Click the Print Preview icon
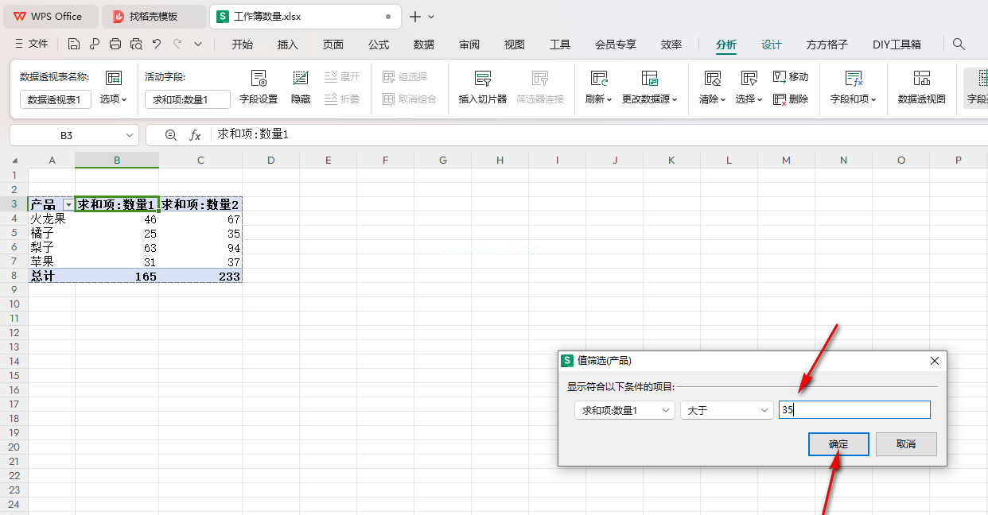The height and width of the screenshot is (515, 988). pos(136,45)
